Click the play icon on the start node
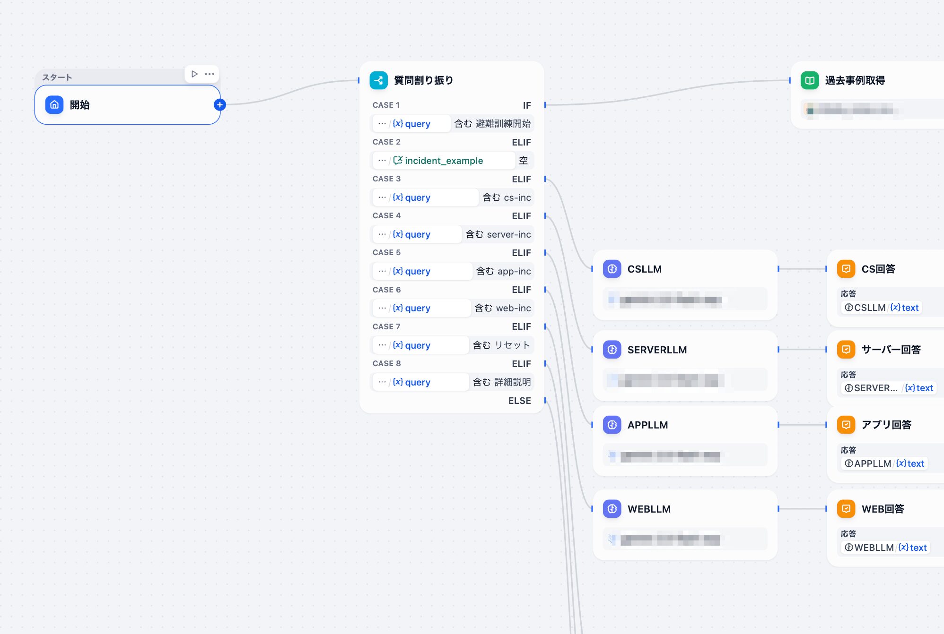This screenshot has width=944, height=634. 194,74
